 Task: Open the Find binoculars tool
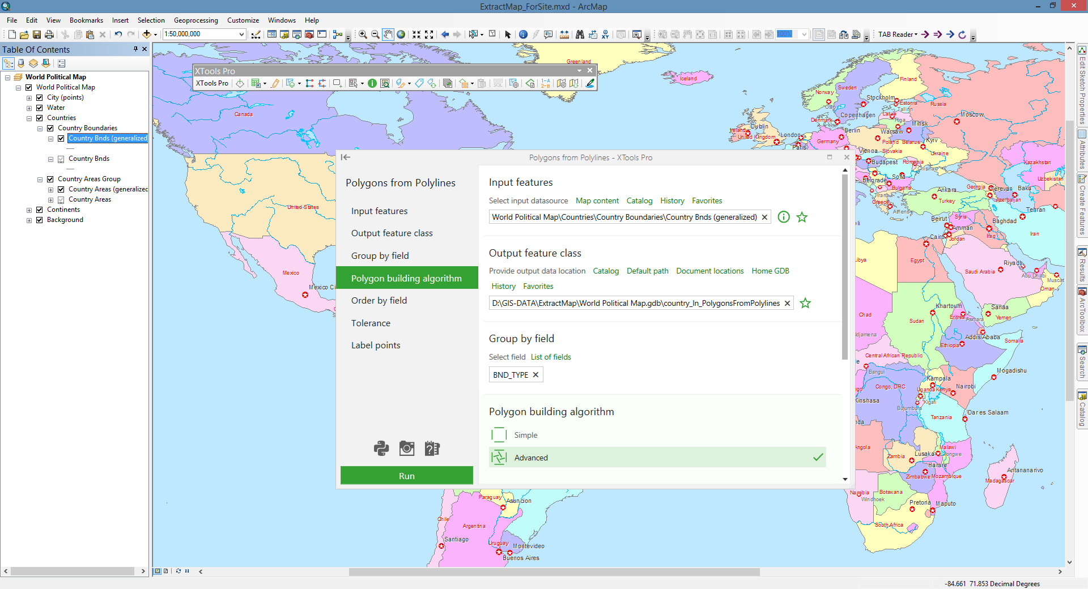[580, 35]
